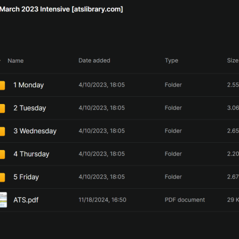Click the date added cell for 3 Wednesday
Screen dimensions: 239x239
tap(102, 131)
